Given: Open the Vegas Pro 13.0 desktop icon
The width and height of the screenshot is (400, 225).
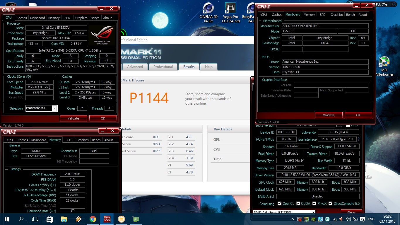Looking at the screenshot, I should point(230,12).
